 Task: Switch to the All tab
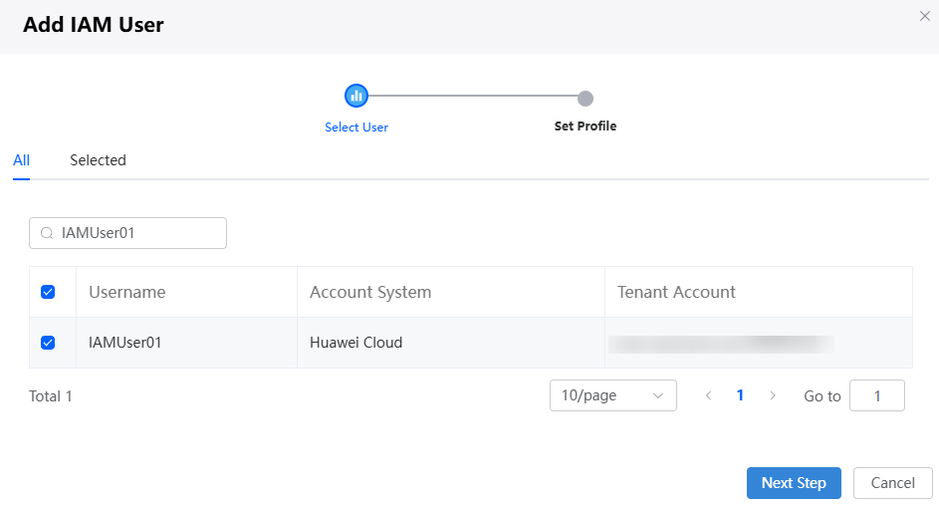(x=22, y=160)
